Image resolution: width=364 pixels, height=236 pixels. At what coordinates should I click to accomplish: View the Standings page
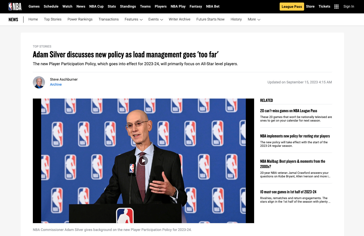(128, 7)
